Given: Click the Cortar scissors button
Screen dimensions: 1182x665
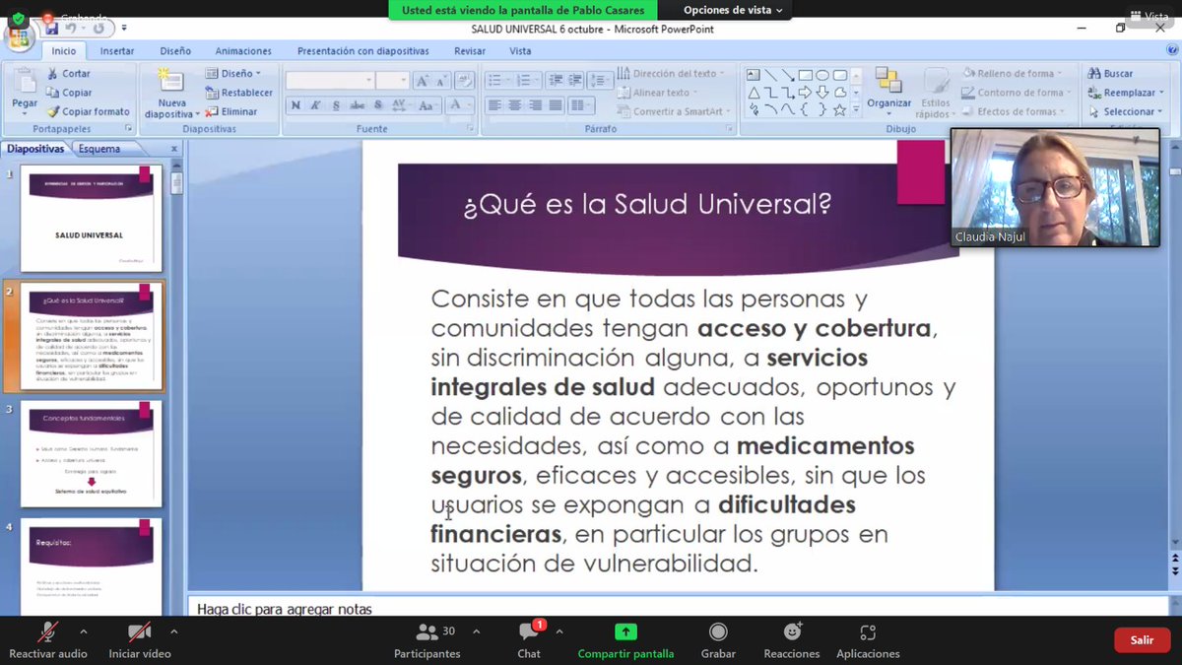Looking at the screenshot, I should coord(68,74).
